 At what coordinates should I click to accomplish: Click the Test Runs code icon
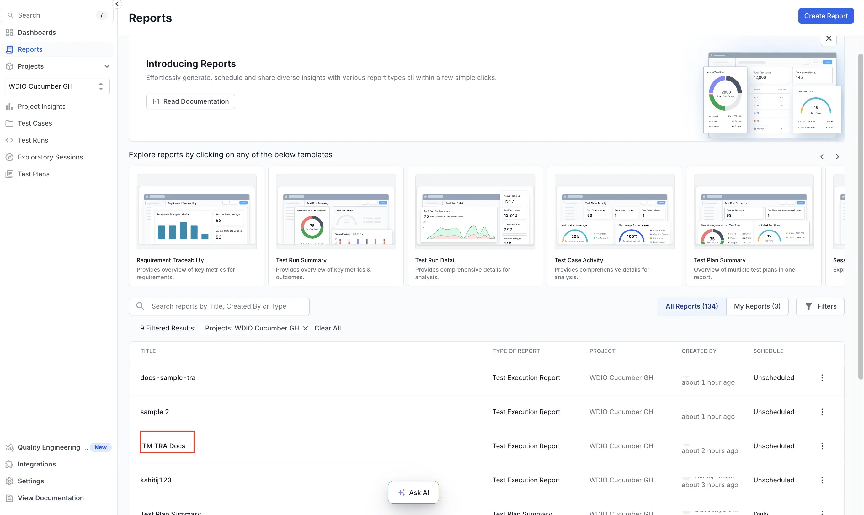coord(9,140)
